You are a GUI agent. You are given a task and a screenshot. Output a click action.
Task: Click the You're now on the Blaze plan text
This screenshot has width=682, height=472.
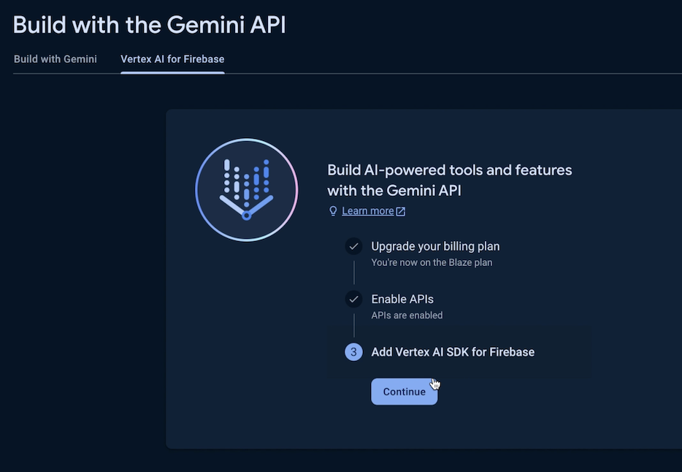(x=432, y=262)
